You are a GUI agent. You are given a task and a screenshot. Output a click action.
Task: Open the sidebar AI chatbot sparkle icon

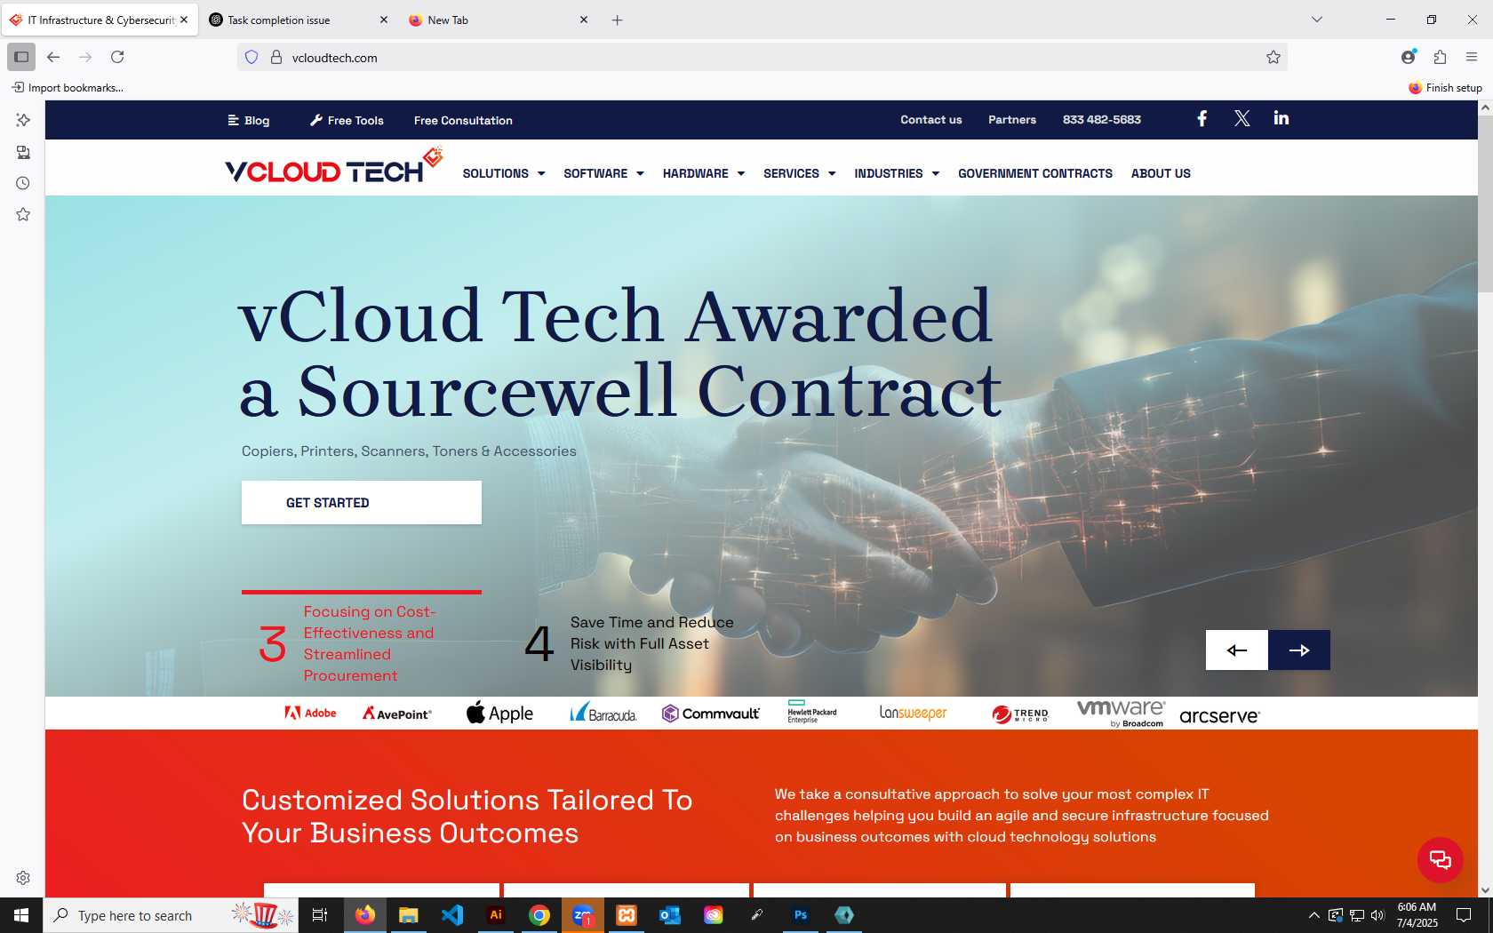(x=23, y=120)
